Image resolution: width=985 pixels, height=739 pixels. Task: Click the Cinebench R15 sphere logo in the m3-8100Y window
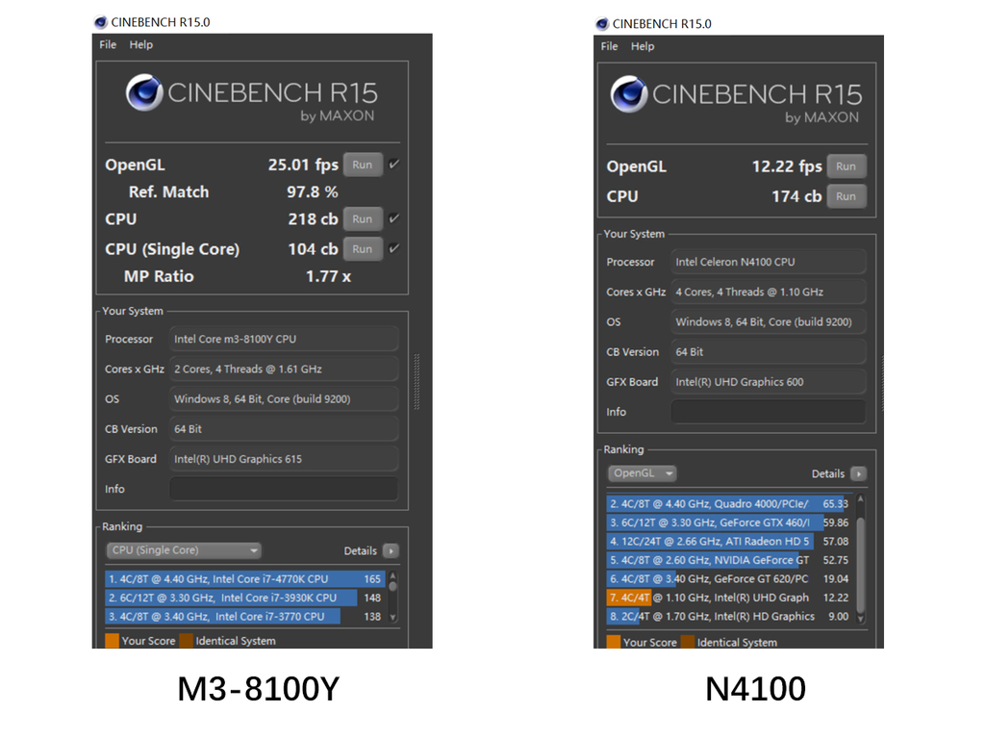pyautogui.click(x=144, y=92)
